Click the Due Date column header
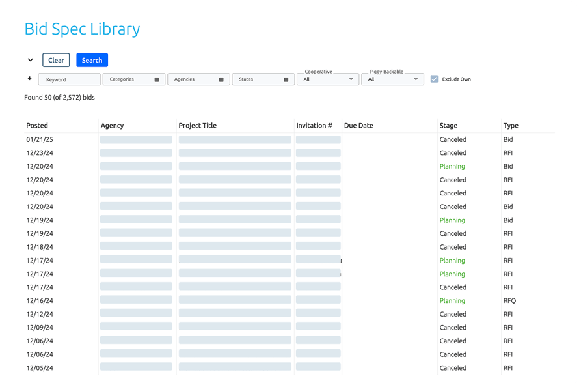581x387 pixels. 358,125
